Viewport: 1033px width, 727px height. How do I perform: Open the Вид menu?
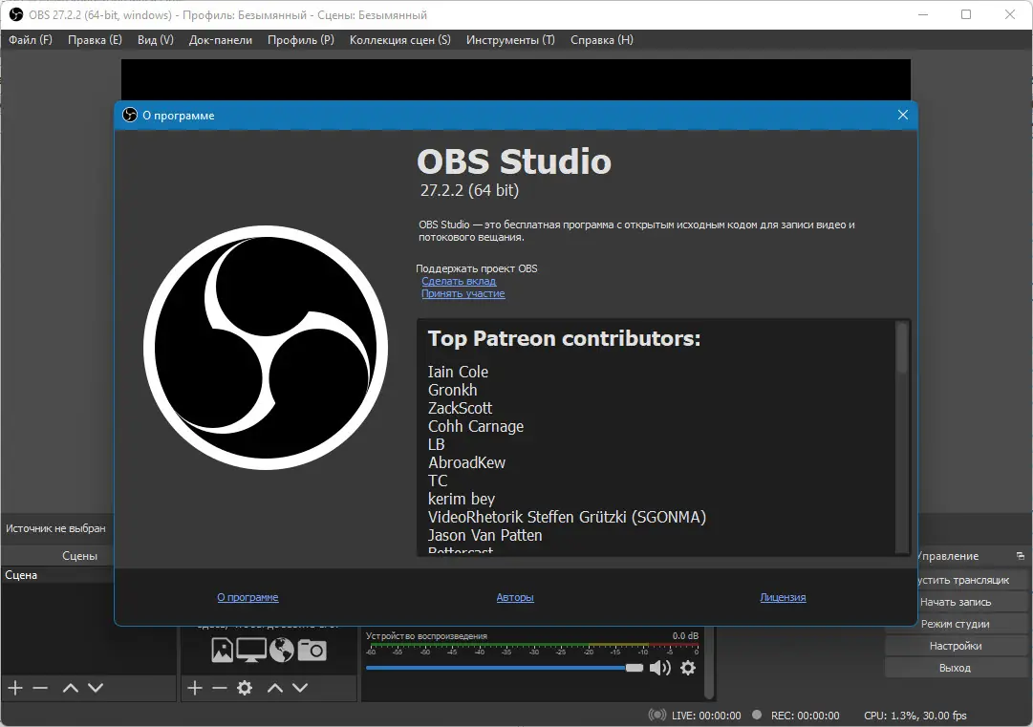(156, 40)
